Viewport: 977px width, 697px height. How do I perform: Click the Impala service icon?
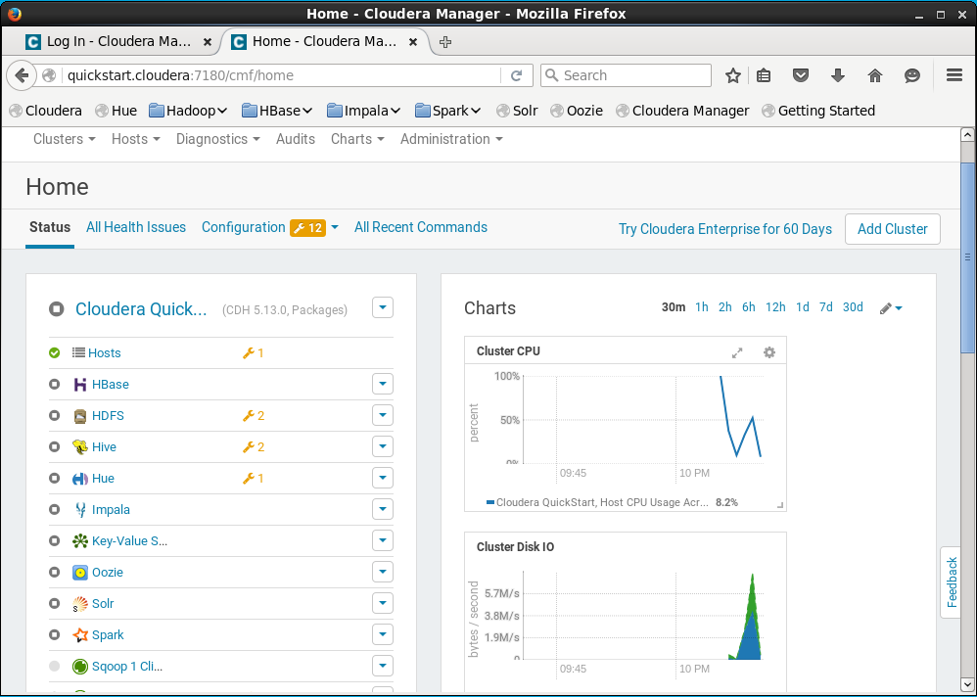click(79, 509)
